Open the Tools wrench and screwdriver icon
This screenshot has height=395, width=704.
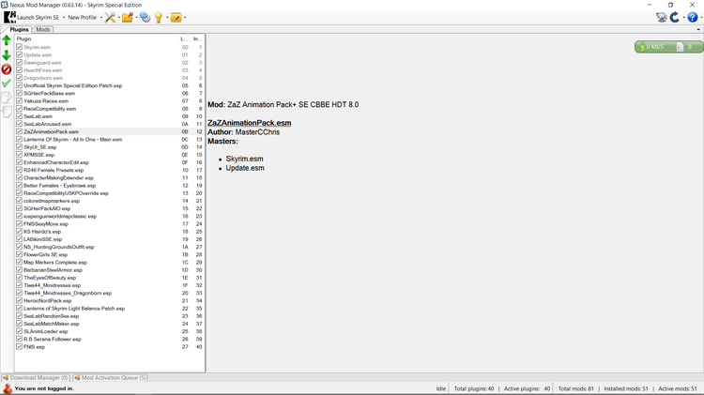[110, 18]
